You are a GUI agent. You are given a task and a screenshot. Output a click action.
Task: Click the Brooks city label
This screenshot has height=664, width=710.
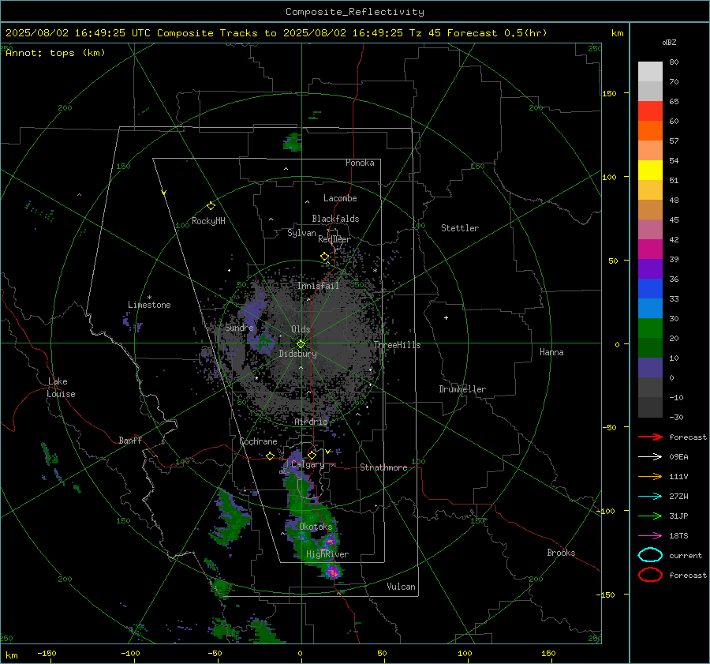[561, 553]
